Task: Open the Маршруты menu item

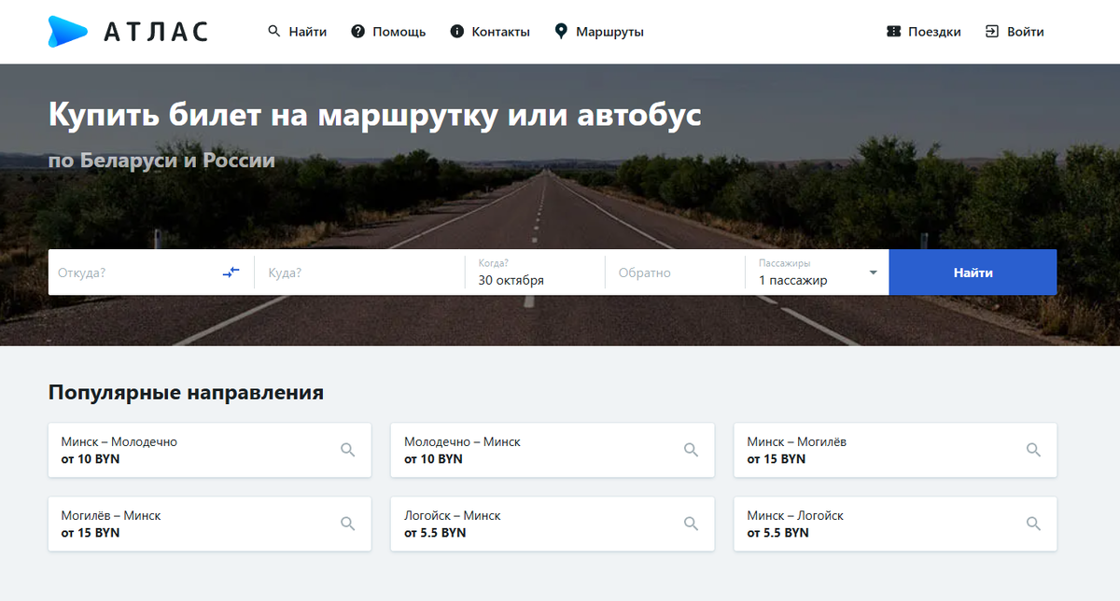Action: point(599,32)
